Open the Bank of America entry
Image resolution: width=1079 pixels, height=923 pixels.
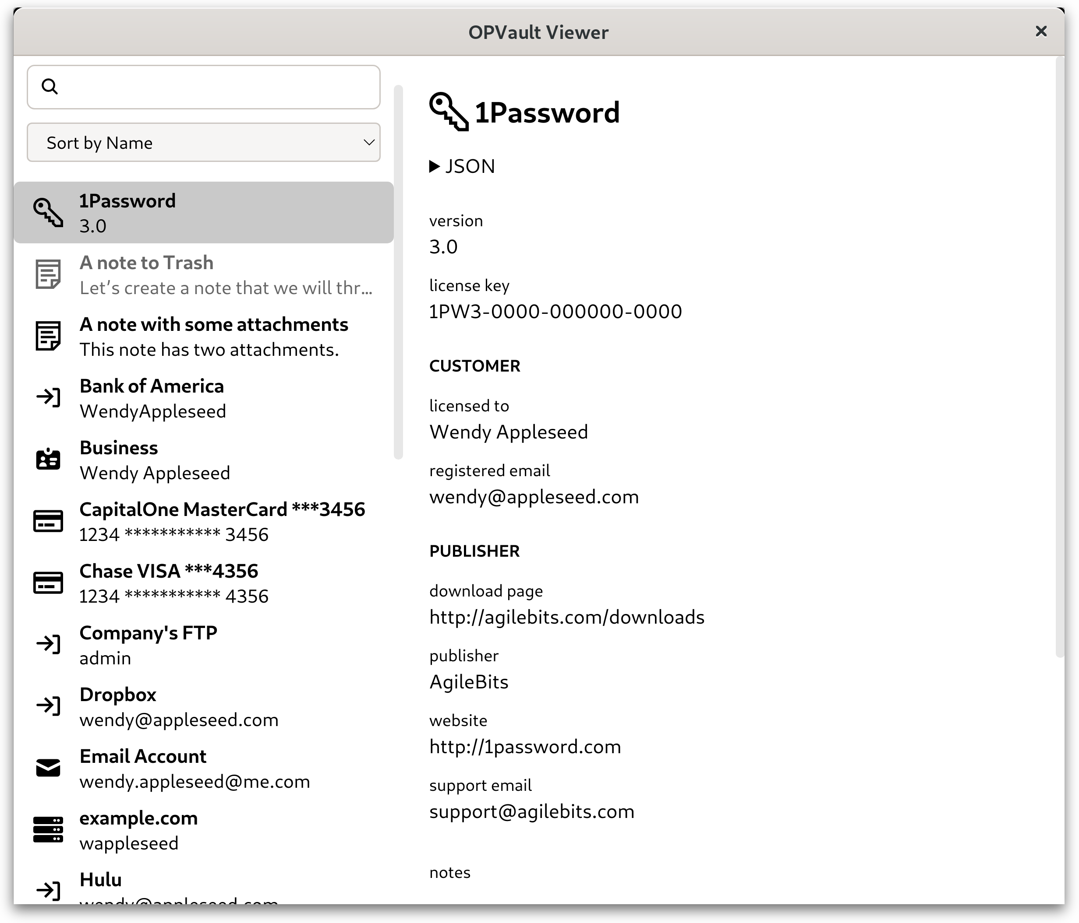[204, 397]
